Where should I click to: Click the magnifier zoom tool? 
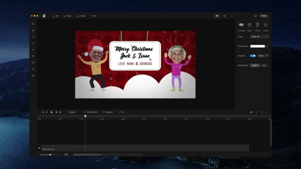coord(232,16)
